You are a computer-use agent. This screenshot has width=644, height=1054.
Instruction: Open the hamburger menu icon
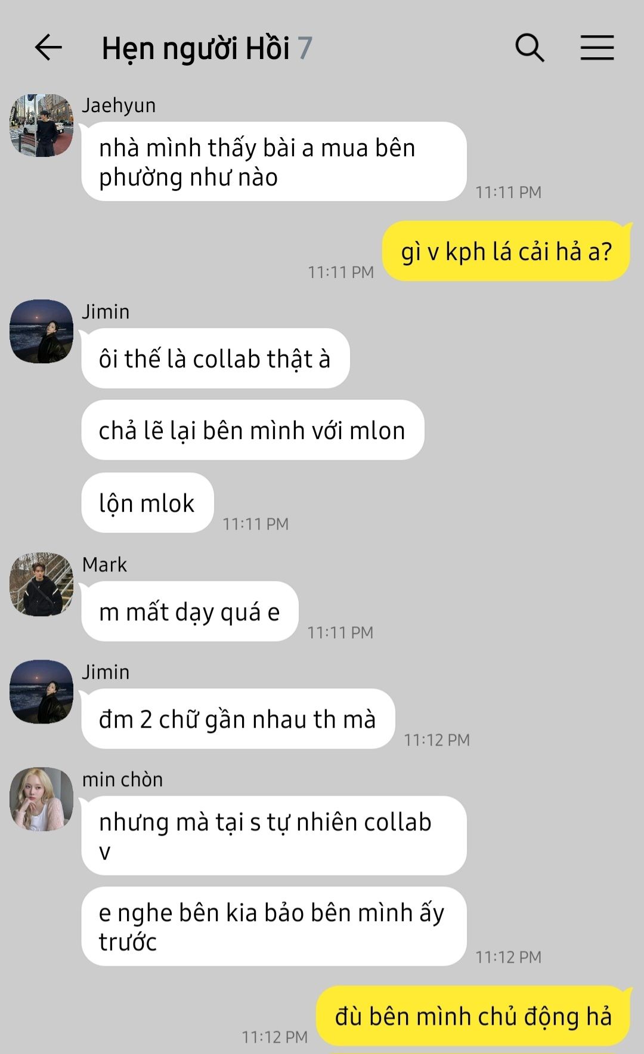point(597,48)
